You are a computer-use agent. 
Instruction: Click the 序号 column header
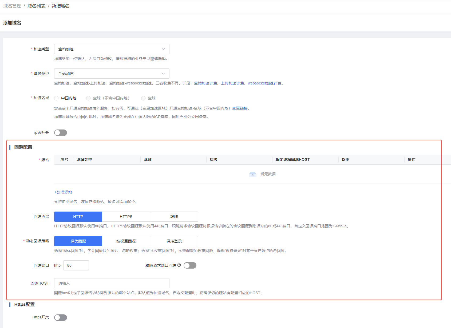pyautogui.click(x=64, y=159)
